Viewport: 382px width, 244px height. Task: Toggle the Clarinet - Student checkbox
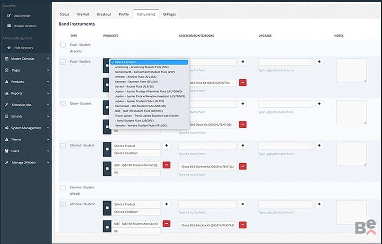[x=63, y=146]
